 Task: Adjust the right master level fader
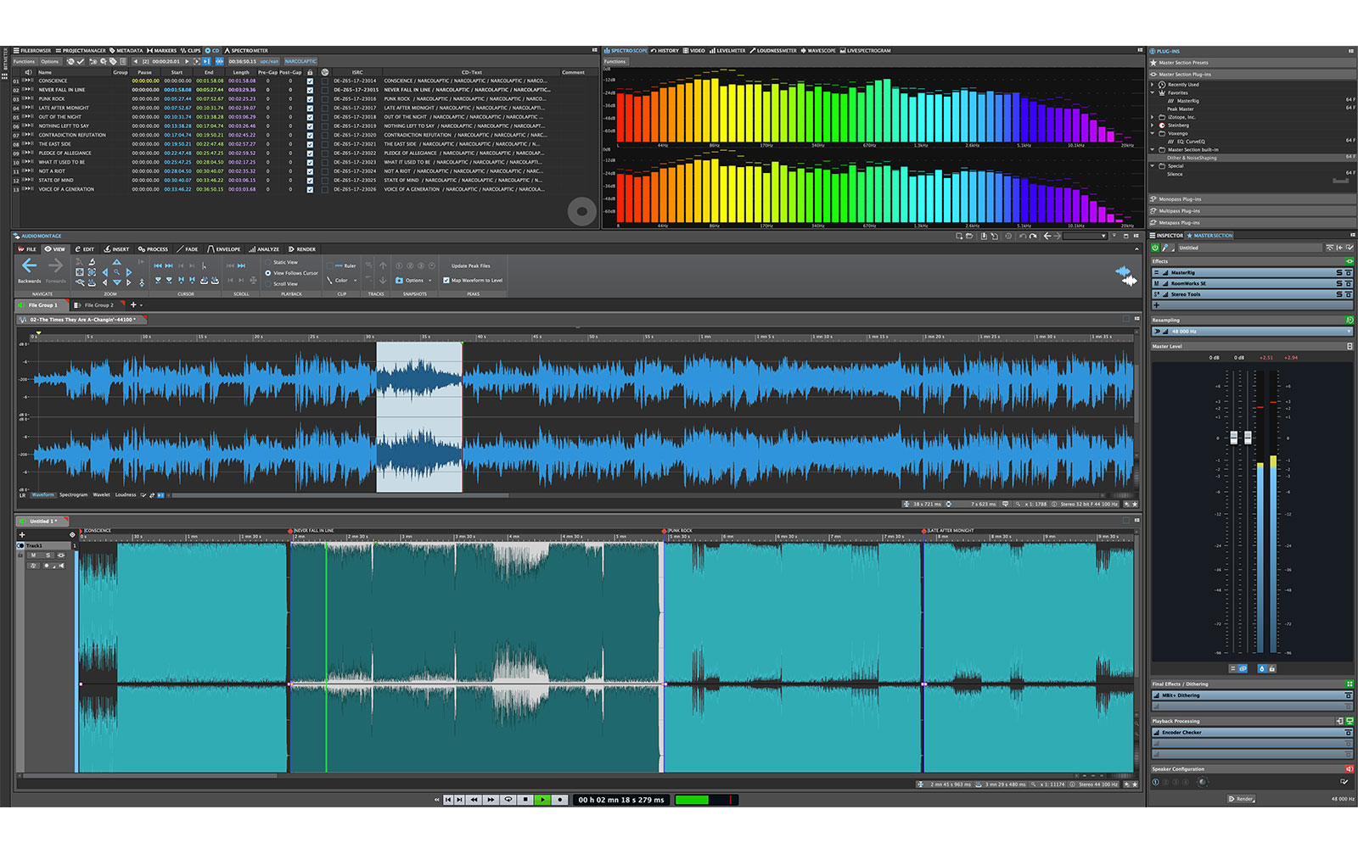point(1248,438)
